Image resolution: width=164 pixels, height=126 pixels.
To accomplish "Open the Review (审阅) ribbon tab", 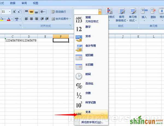I will point(24,3).
